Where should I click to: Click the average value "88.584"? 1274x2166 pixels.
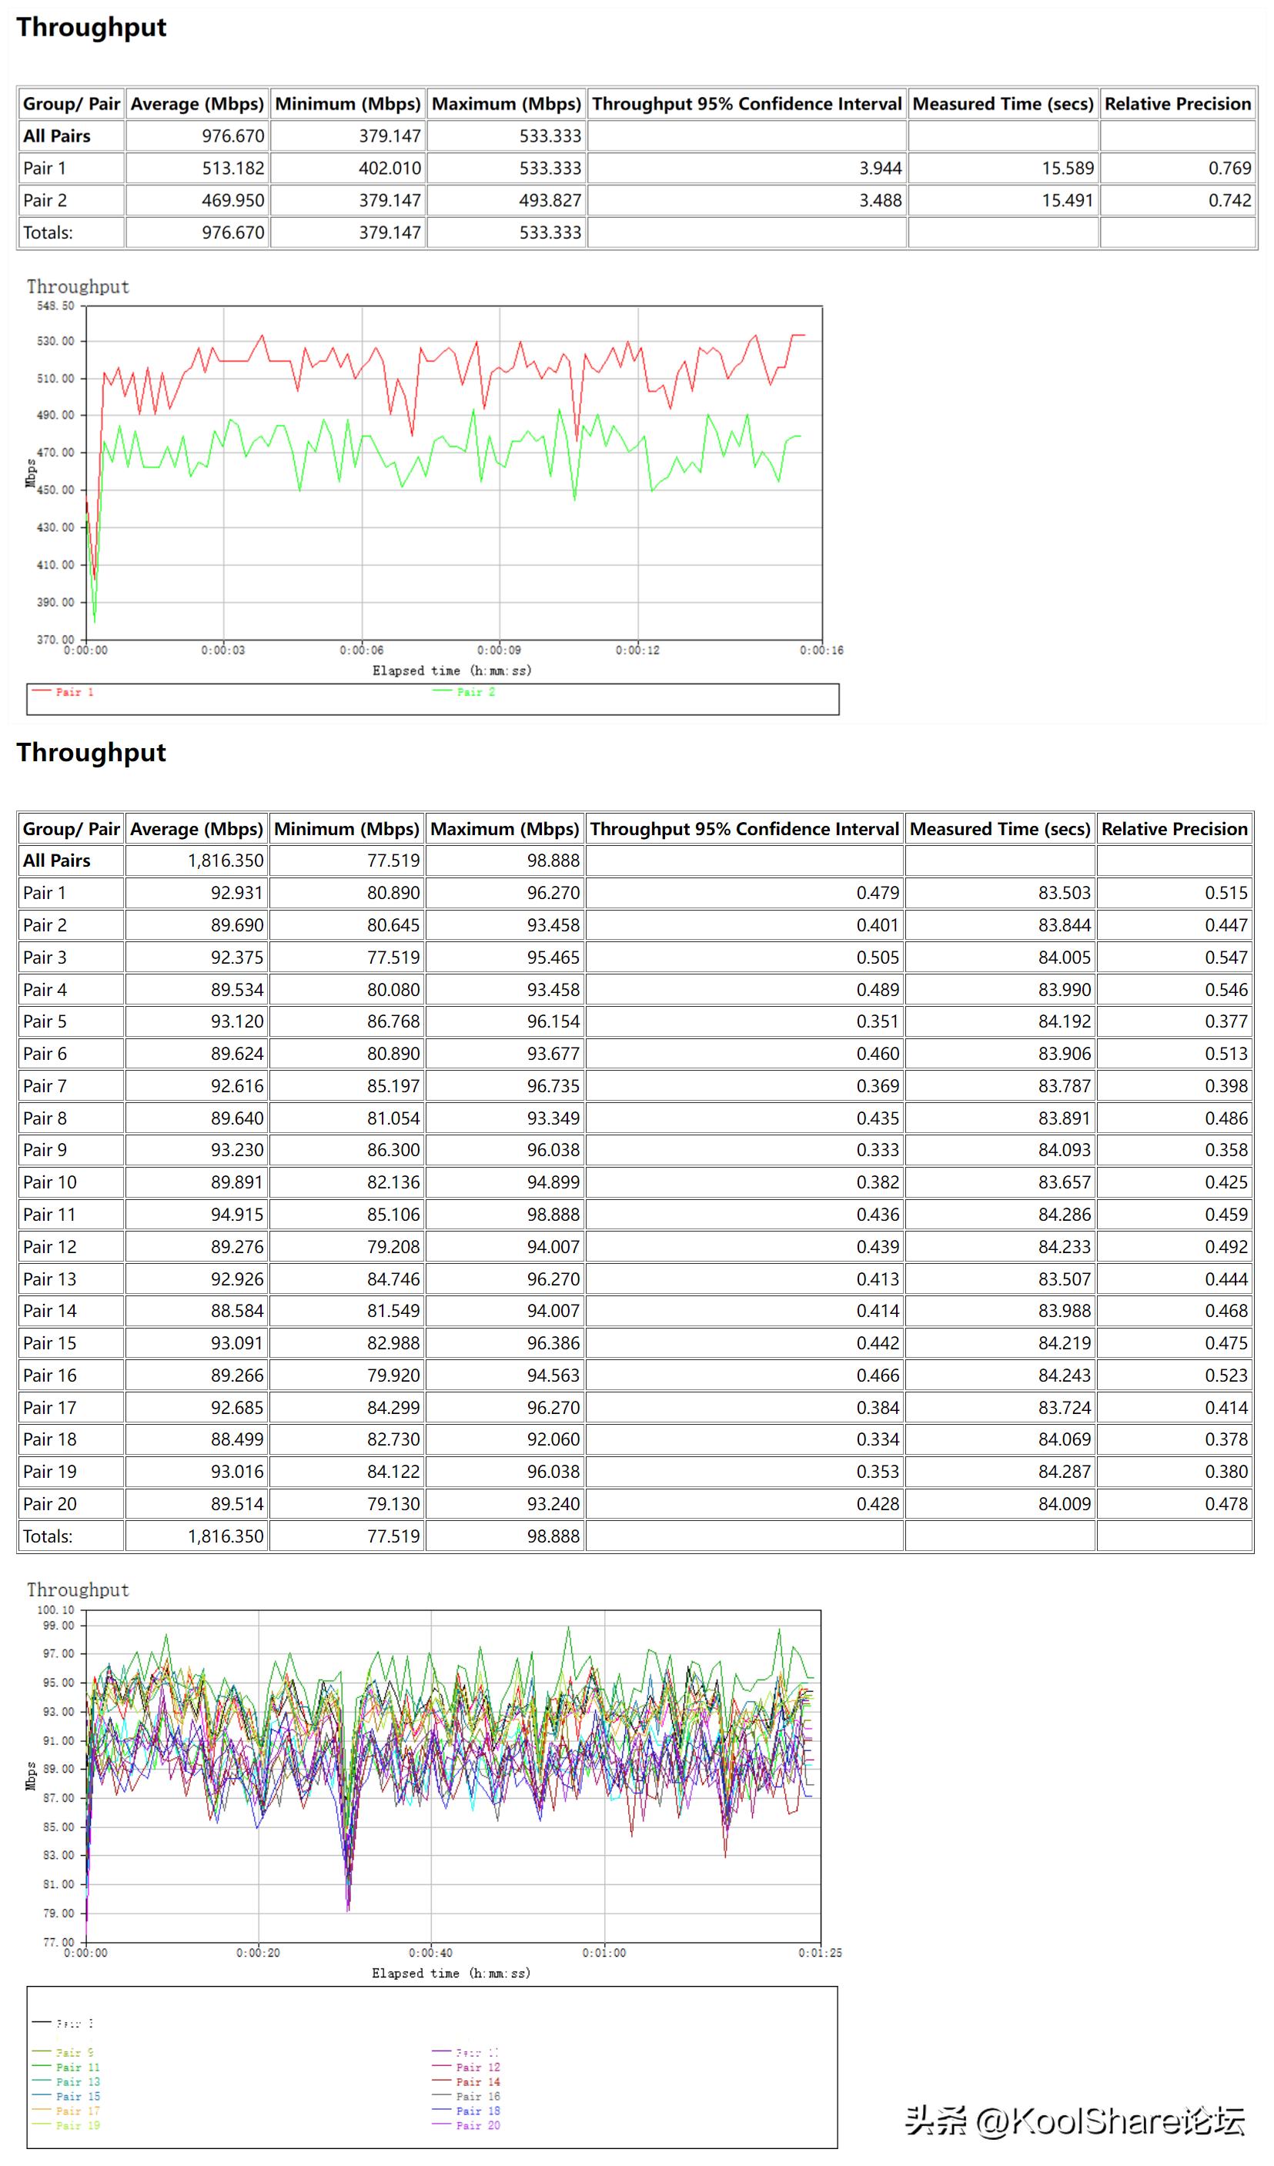click(x=237, y=1311)
